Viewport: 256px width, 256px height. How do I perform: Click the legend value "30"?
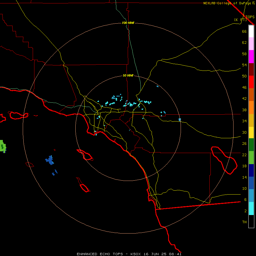pos(244,132)
